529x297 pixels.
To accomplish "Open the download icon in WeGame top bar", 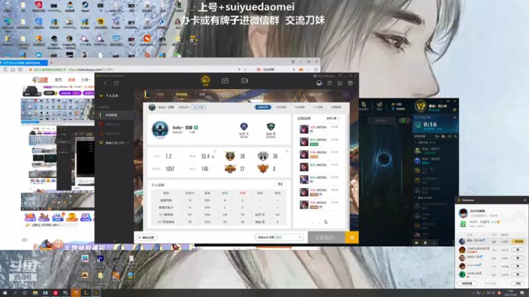I will [x=340, y=83].
